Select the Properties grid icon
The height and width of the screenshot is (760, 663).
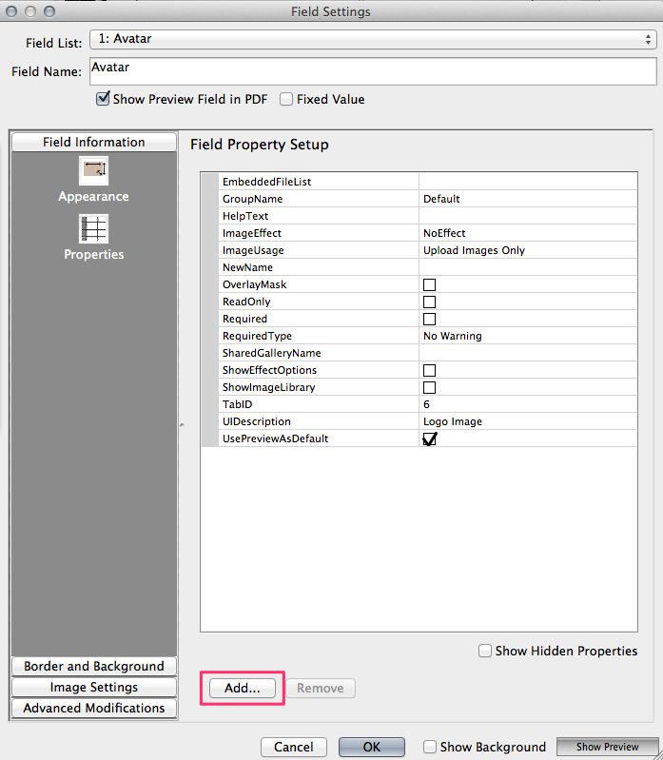[93, 229]
